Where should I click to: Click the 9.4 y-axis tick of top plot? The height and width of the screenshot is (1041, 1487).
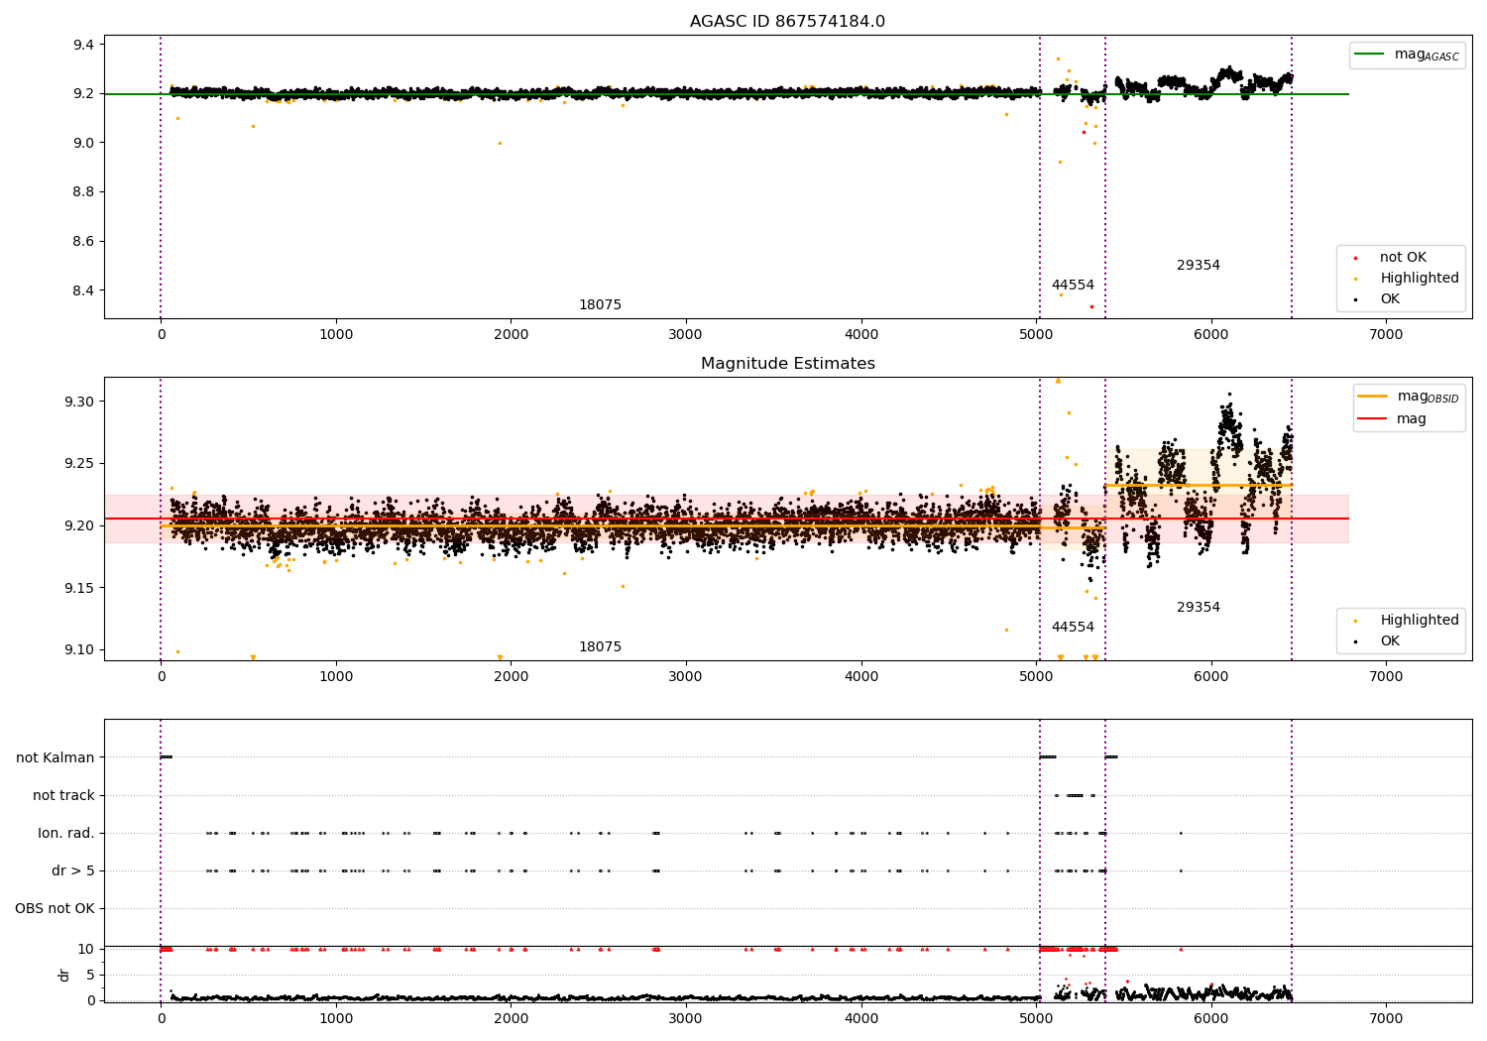tap(82, 45)
